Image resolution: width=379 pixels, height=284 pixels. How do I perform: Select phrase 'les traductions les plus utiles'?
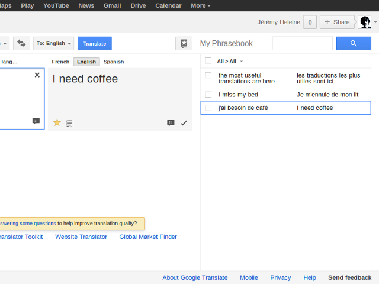[x=329, y=78]
